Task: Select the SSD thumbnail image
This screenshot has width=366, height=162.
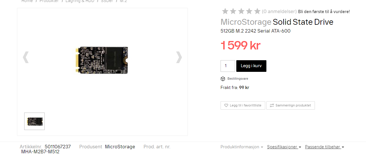Action: point(34,121)
